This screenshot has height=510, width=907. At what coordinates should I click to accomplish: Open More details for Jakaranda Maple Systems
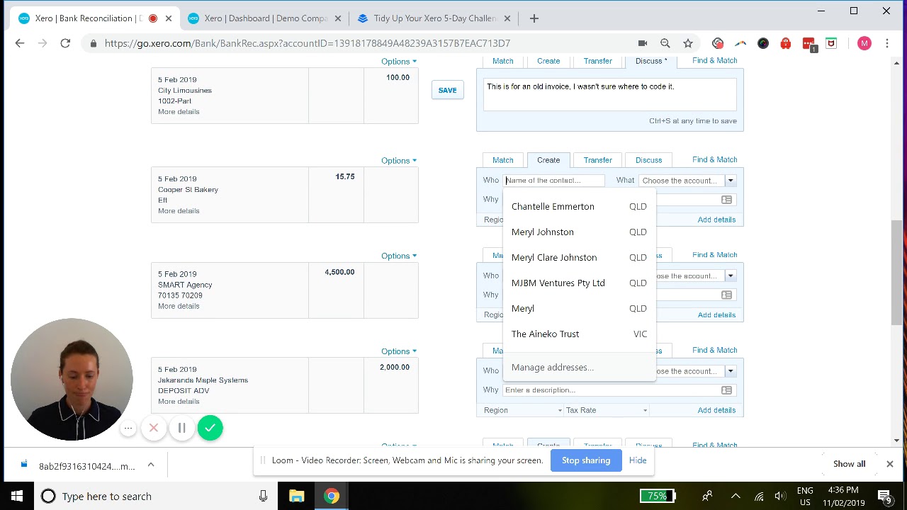click(x=179, y=402)
